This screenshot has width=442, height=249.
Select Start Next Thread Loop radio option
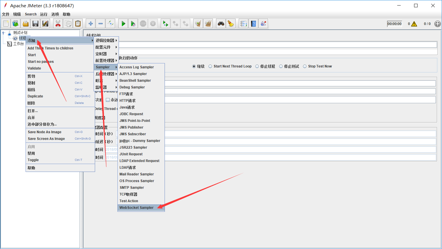click(x=210, y=66)
